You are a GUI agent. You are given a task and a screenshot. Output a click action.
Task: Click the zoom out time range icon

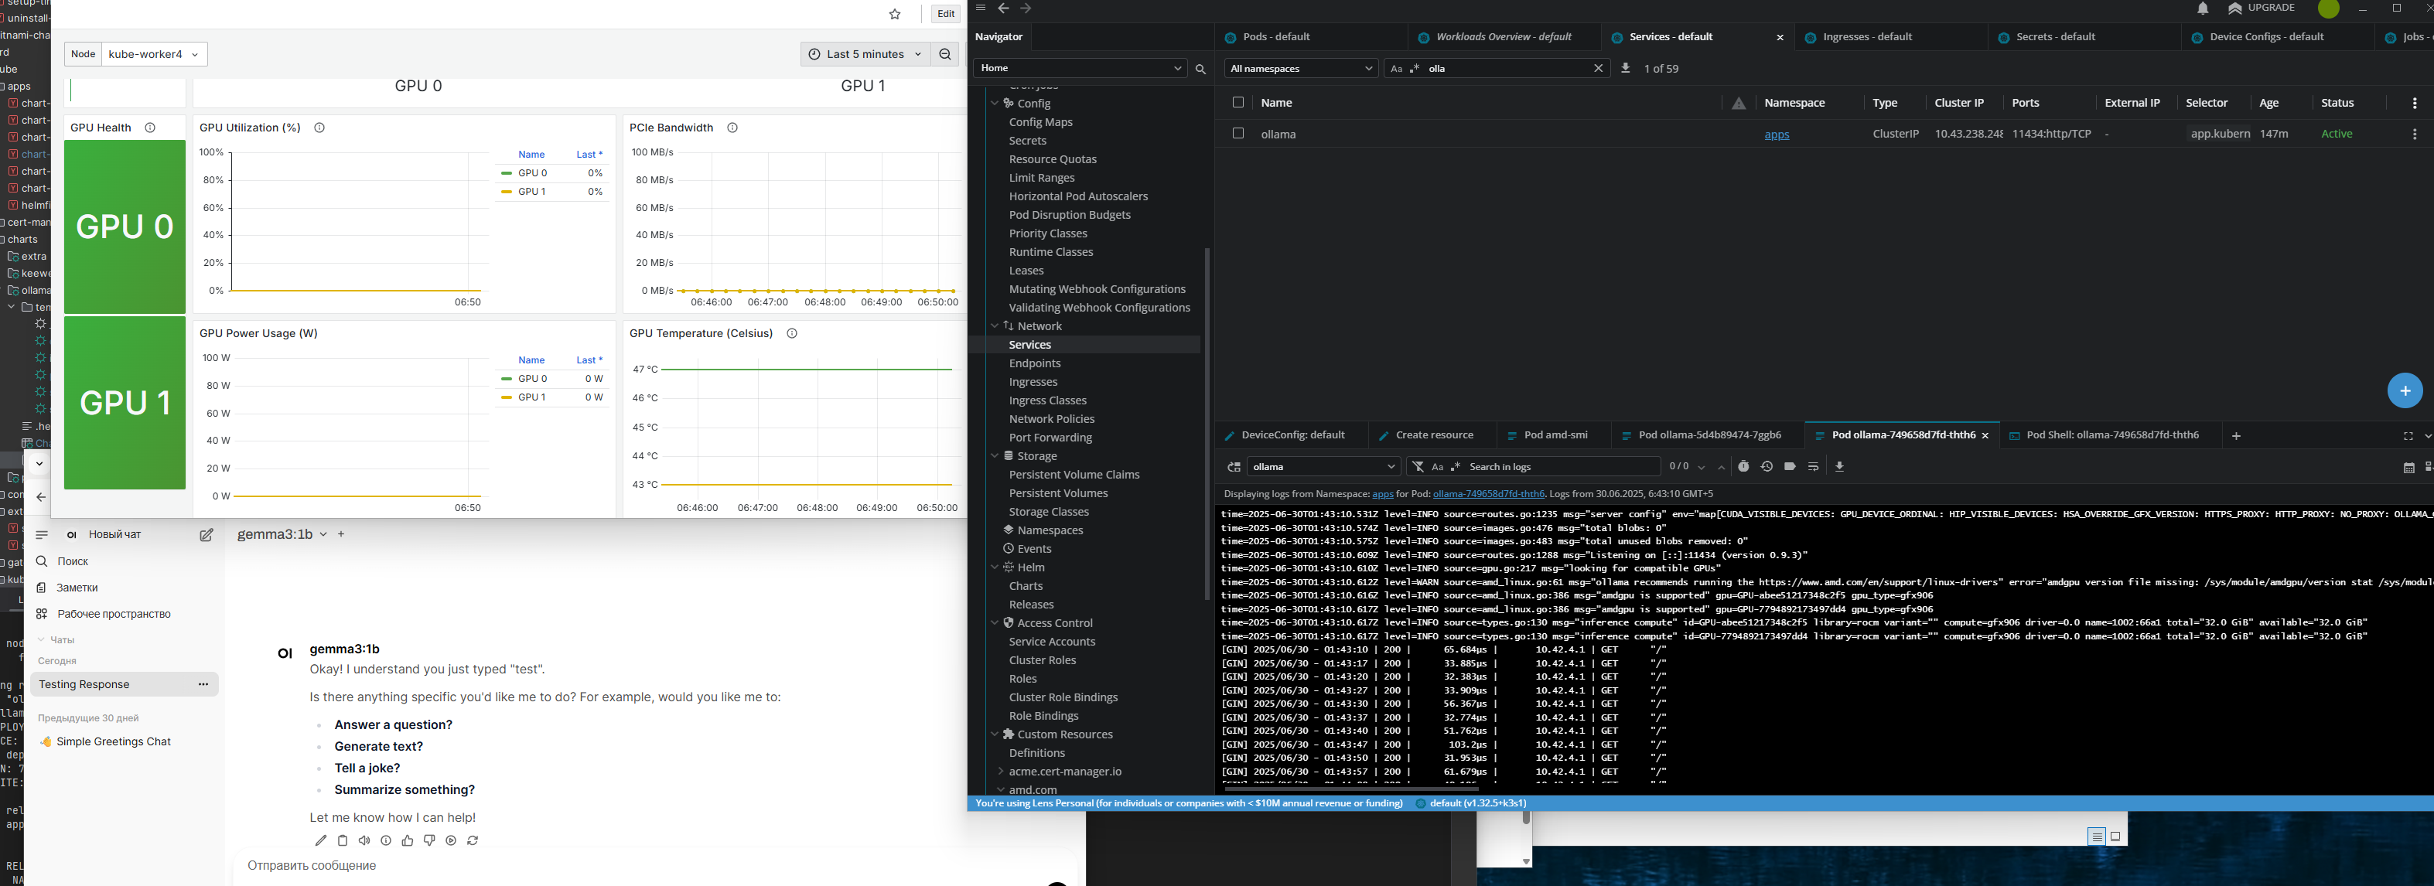(x=945, y=55)
